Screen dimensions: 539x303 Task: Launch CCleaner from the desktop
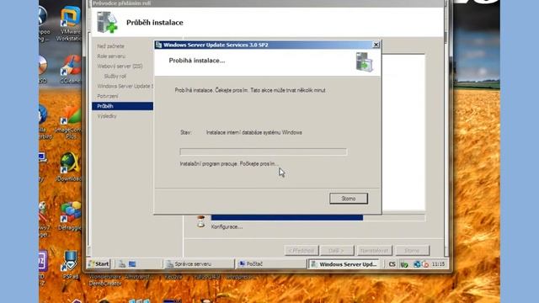click(x=71, y=69)
